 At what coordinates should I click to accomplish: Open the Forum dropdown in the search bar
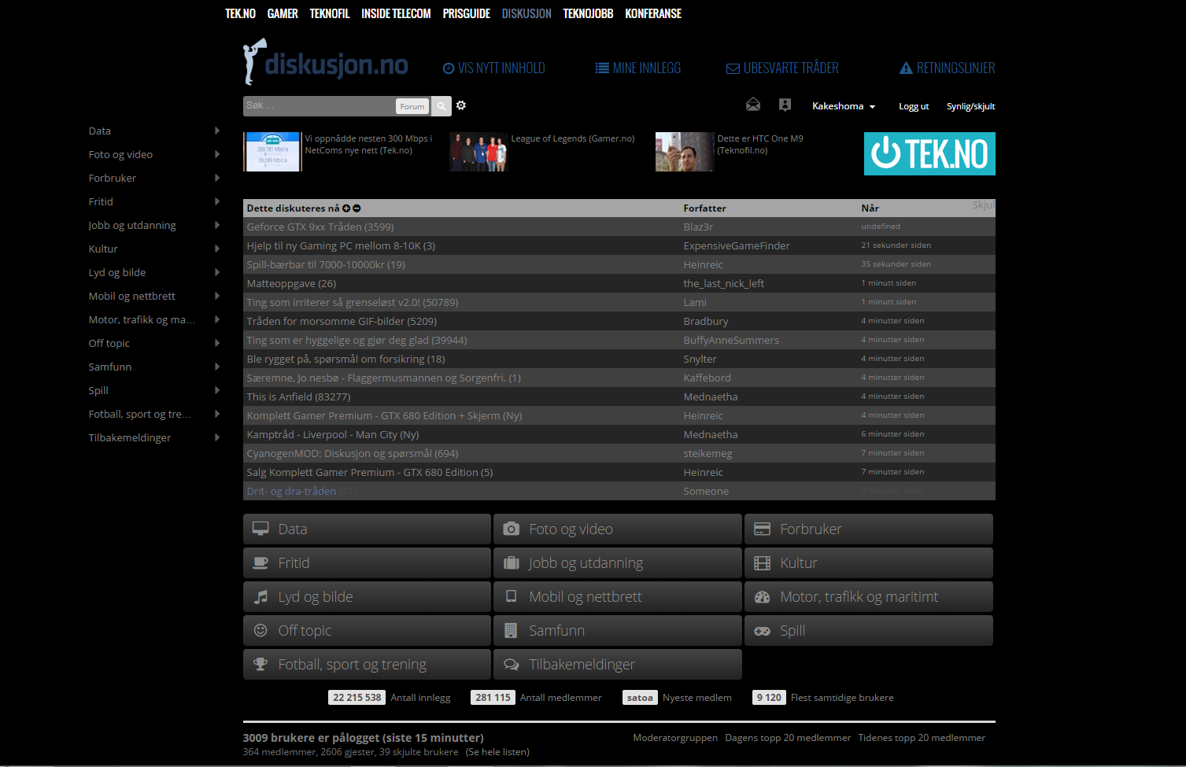click(x=412, y=105)
